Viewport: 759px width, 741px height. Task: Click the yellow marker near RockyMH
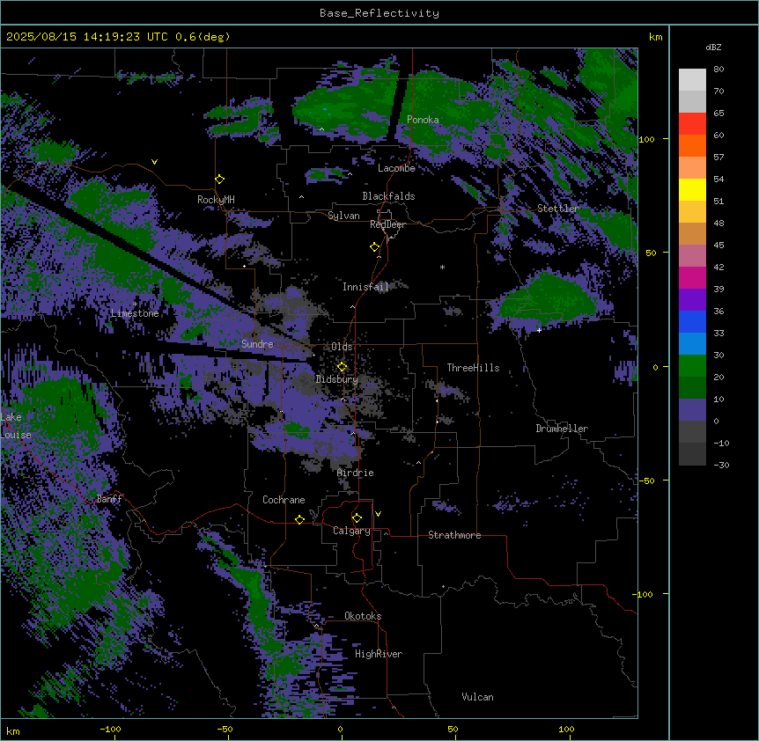tap(219, 179)
